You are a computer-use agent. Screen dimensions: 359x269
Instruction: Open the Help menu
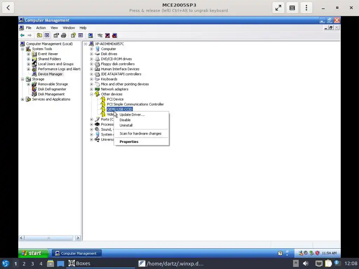pos(83,28)
